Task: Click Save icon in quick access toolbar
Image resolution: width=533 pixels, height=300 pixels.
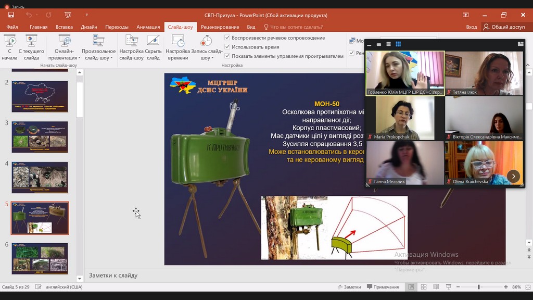Action: click(x=11, y=15)
